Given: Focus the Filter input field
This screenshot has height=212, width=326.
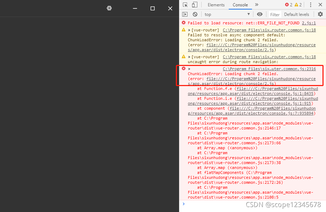Looking at the screenshot, I should [275, 14].
